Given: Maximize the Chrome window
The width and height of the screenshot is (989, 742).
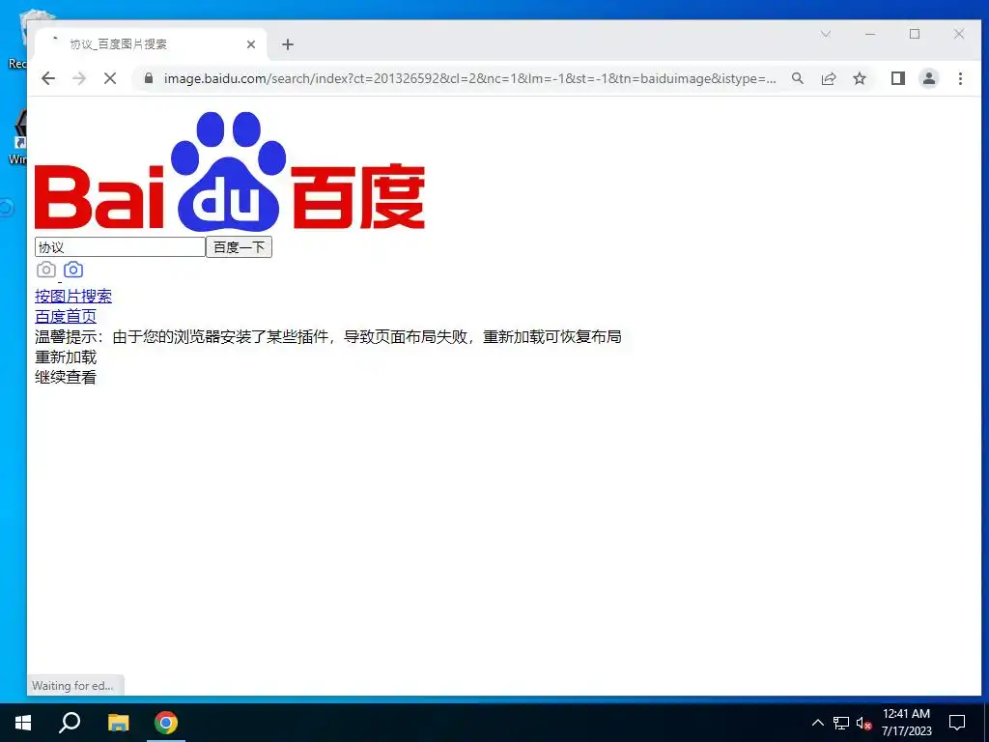Looking at the screenshot, I should click(915, 34).
